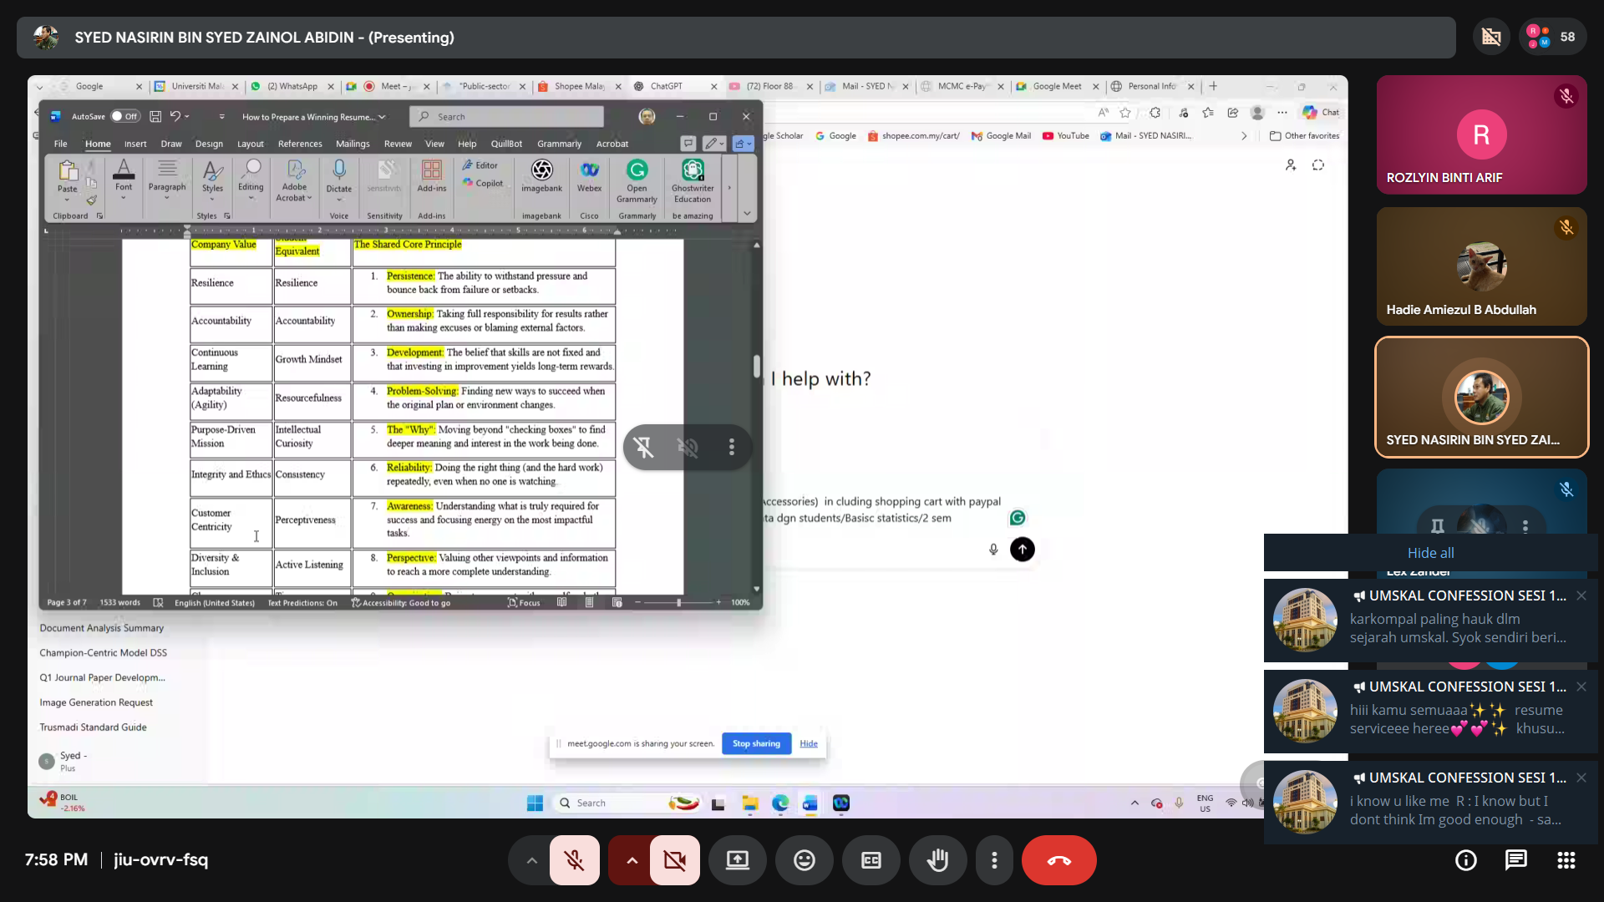Image resolution: width=1604 pixels, height=902 pixels.
Task: Open the YouTube bookmark
Action: [1066, 135]
